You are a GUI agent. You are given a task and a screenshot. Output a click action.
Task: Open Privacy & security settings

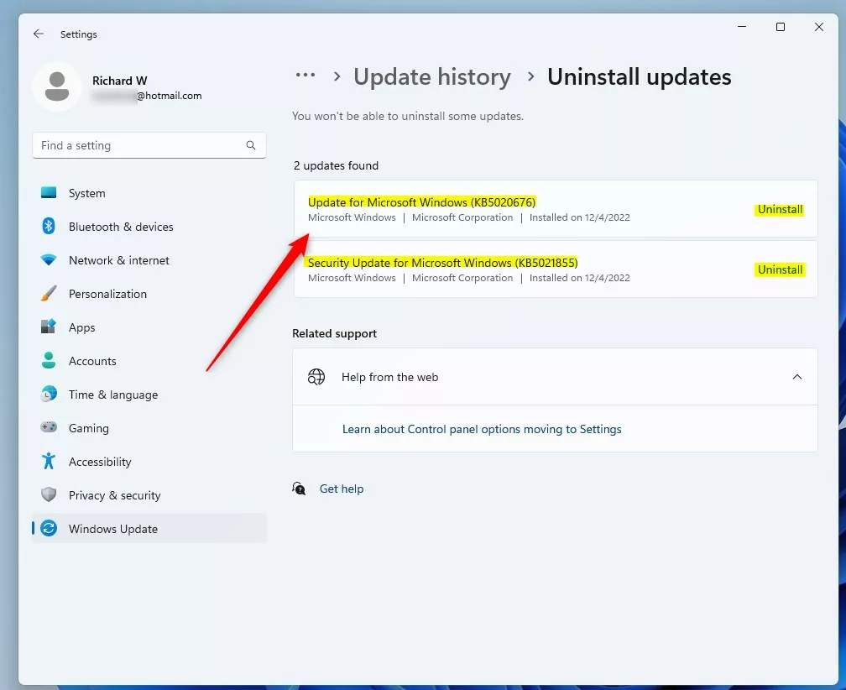[x=149, y=494]
